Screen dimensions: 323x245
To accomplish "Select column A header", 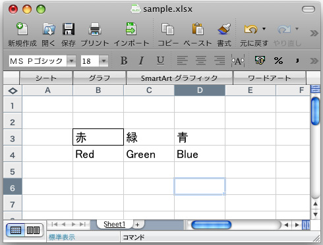I will click(x=47, y=90).
